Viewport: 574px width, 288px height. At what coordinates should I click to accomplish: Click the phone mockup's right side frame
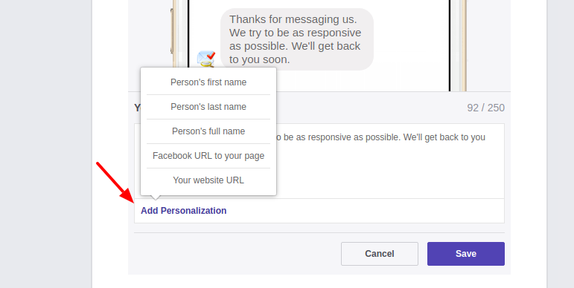tap(458, 45)
